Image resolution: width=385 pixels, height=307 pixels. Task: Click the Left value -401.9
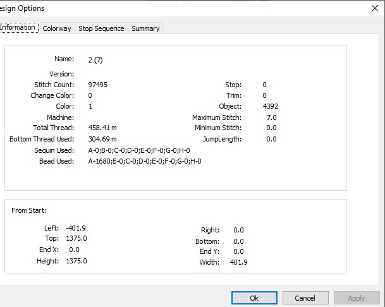click(76, 228)
